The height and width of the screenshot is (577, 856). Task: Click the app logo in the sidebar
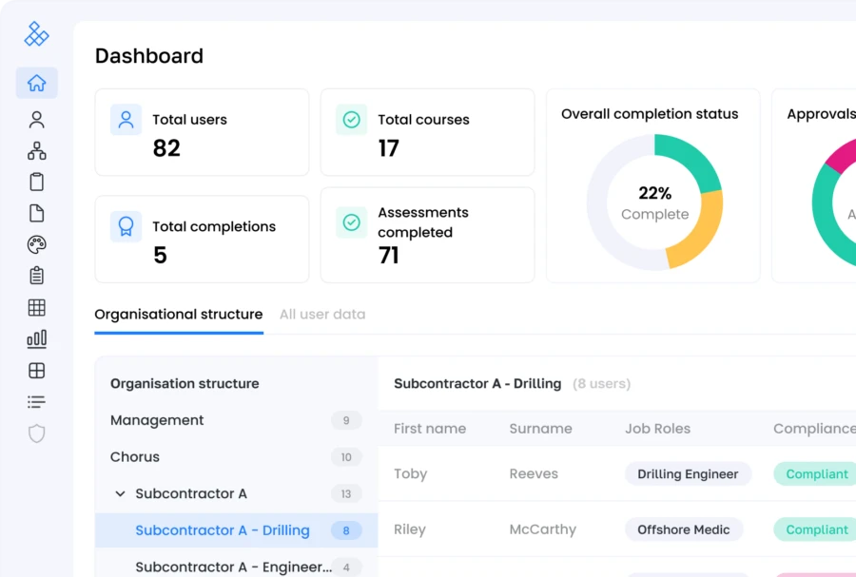click(x=36, y=34)
